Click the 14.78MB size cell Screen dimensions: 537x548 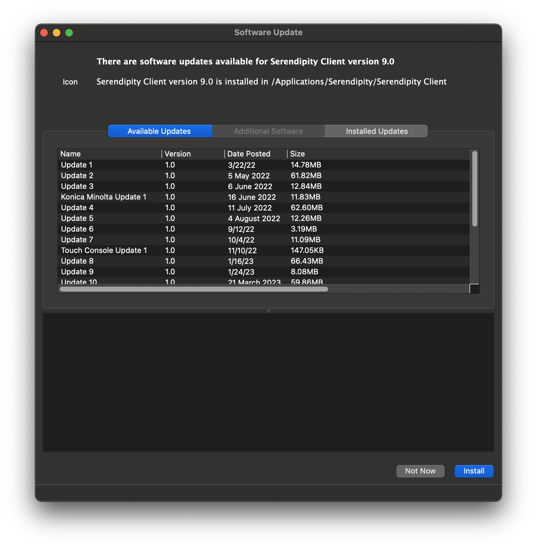click(x=306, y=165)
